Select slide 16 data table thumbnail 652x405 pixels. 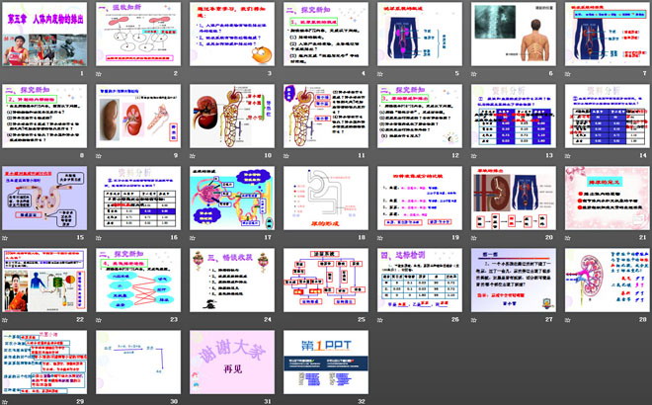pos(139,198)
